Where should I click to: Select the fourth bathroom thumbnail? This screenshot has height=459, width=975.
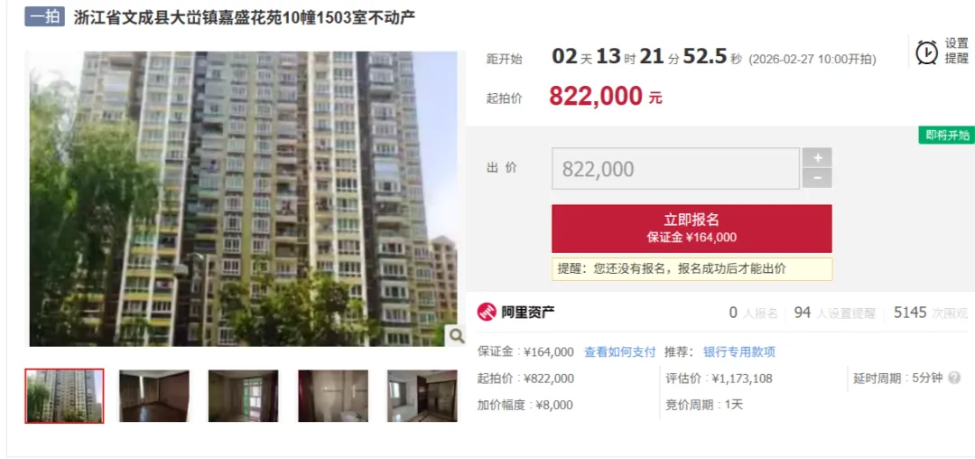pyautogui.click(x=332, y=396)
